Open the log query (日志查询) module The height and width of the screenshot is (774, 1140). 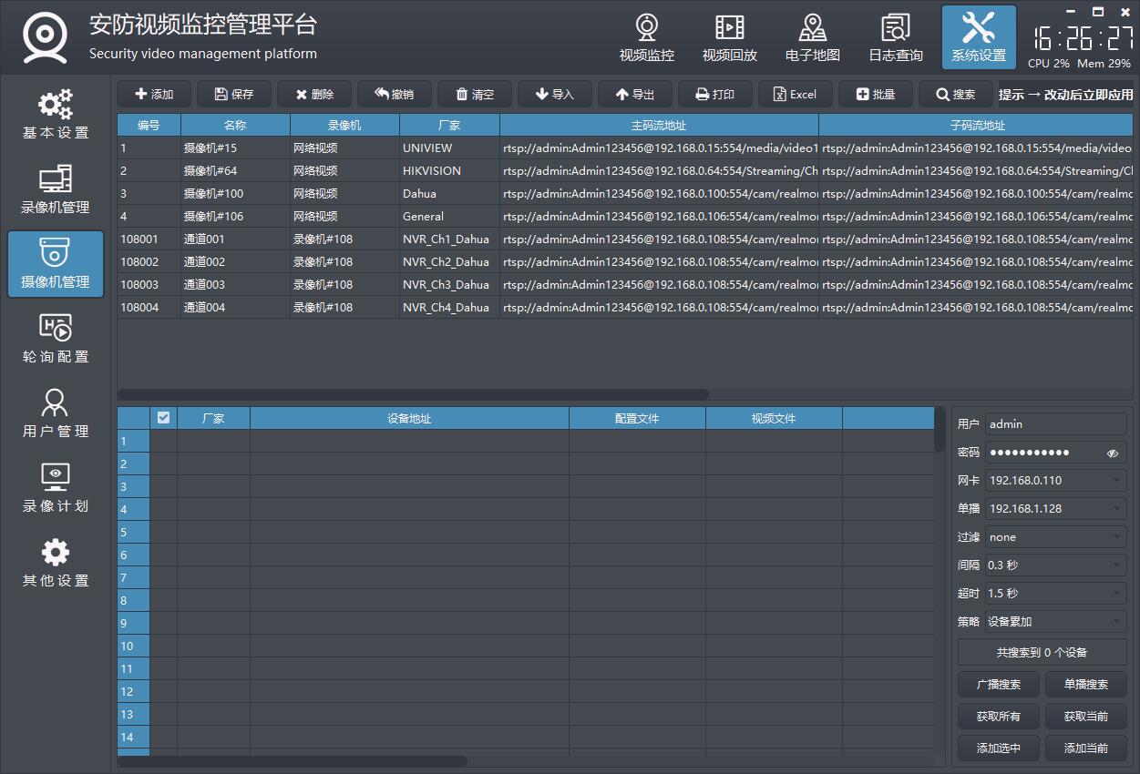point(895,38)
